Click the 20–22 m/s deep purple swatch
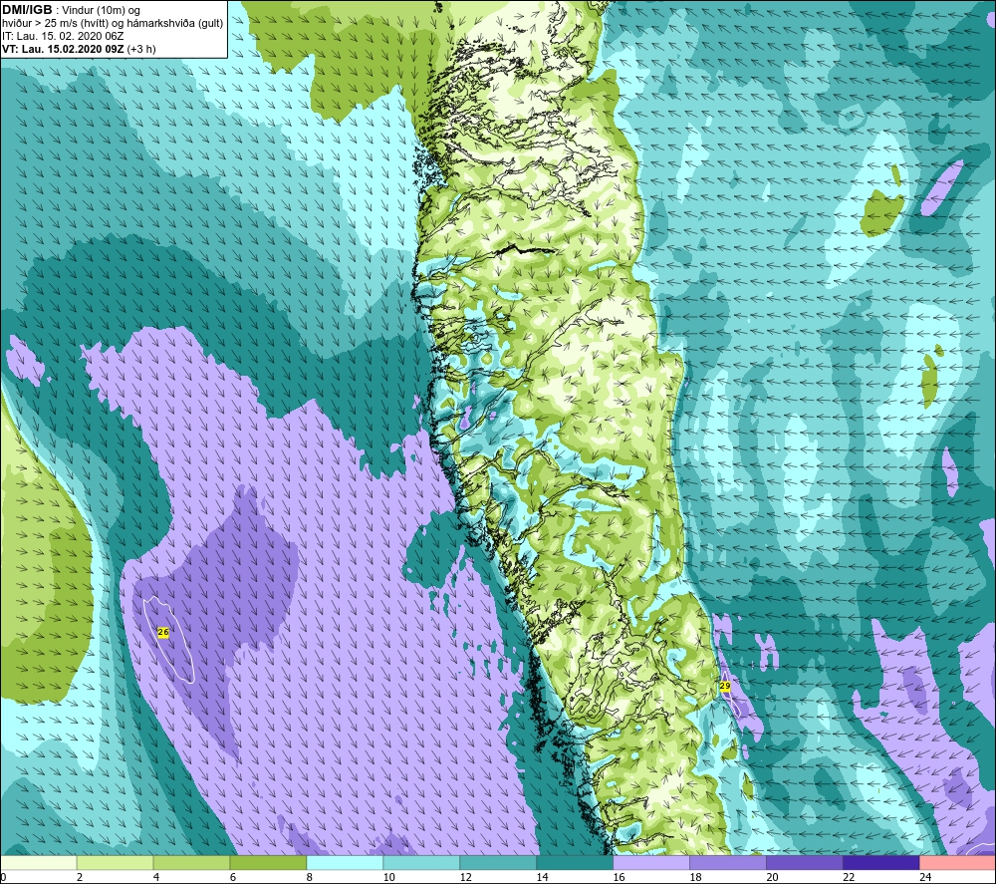The width and height of the screenshot is (996, 884). tap(804, 863)
